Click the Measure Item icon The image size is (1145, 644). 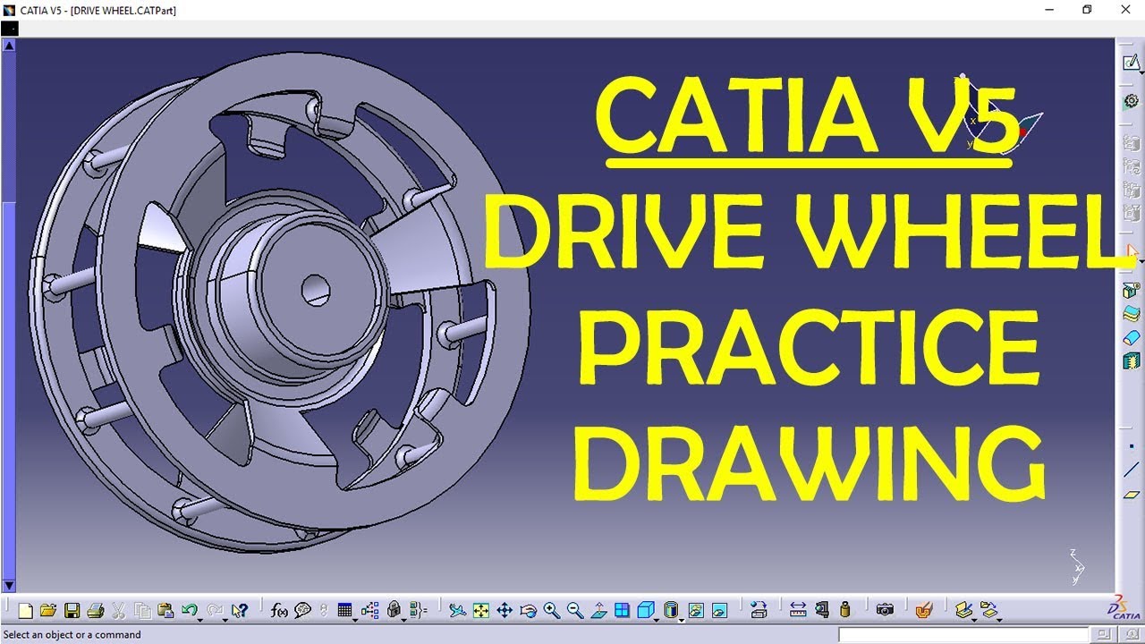tap(822, 611)
